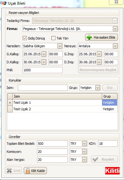Viewport: 124px width, 180px height.
Task: Toggle the Tek Yön checkbox
Action: (53, 38)
